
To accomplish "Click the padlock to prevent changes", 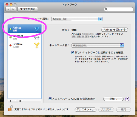I will click(x=10, y=108).
